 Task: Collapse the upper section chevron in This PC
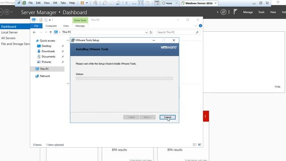[x=67, y=40]
